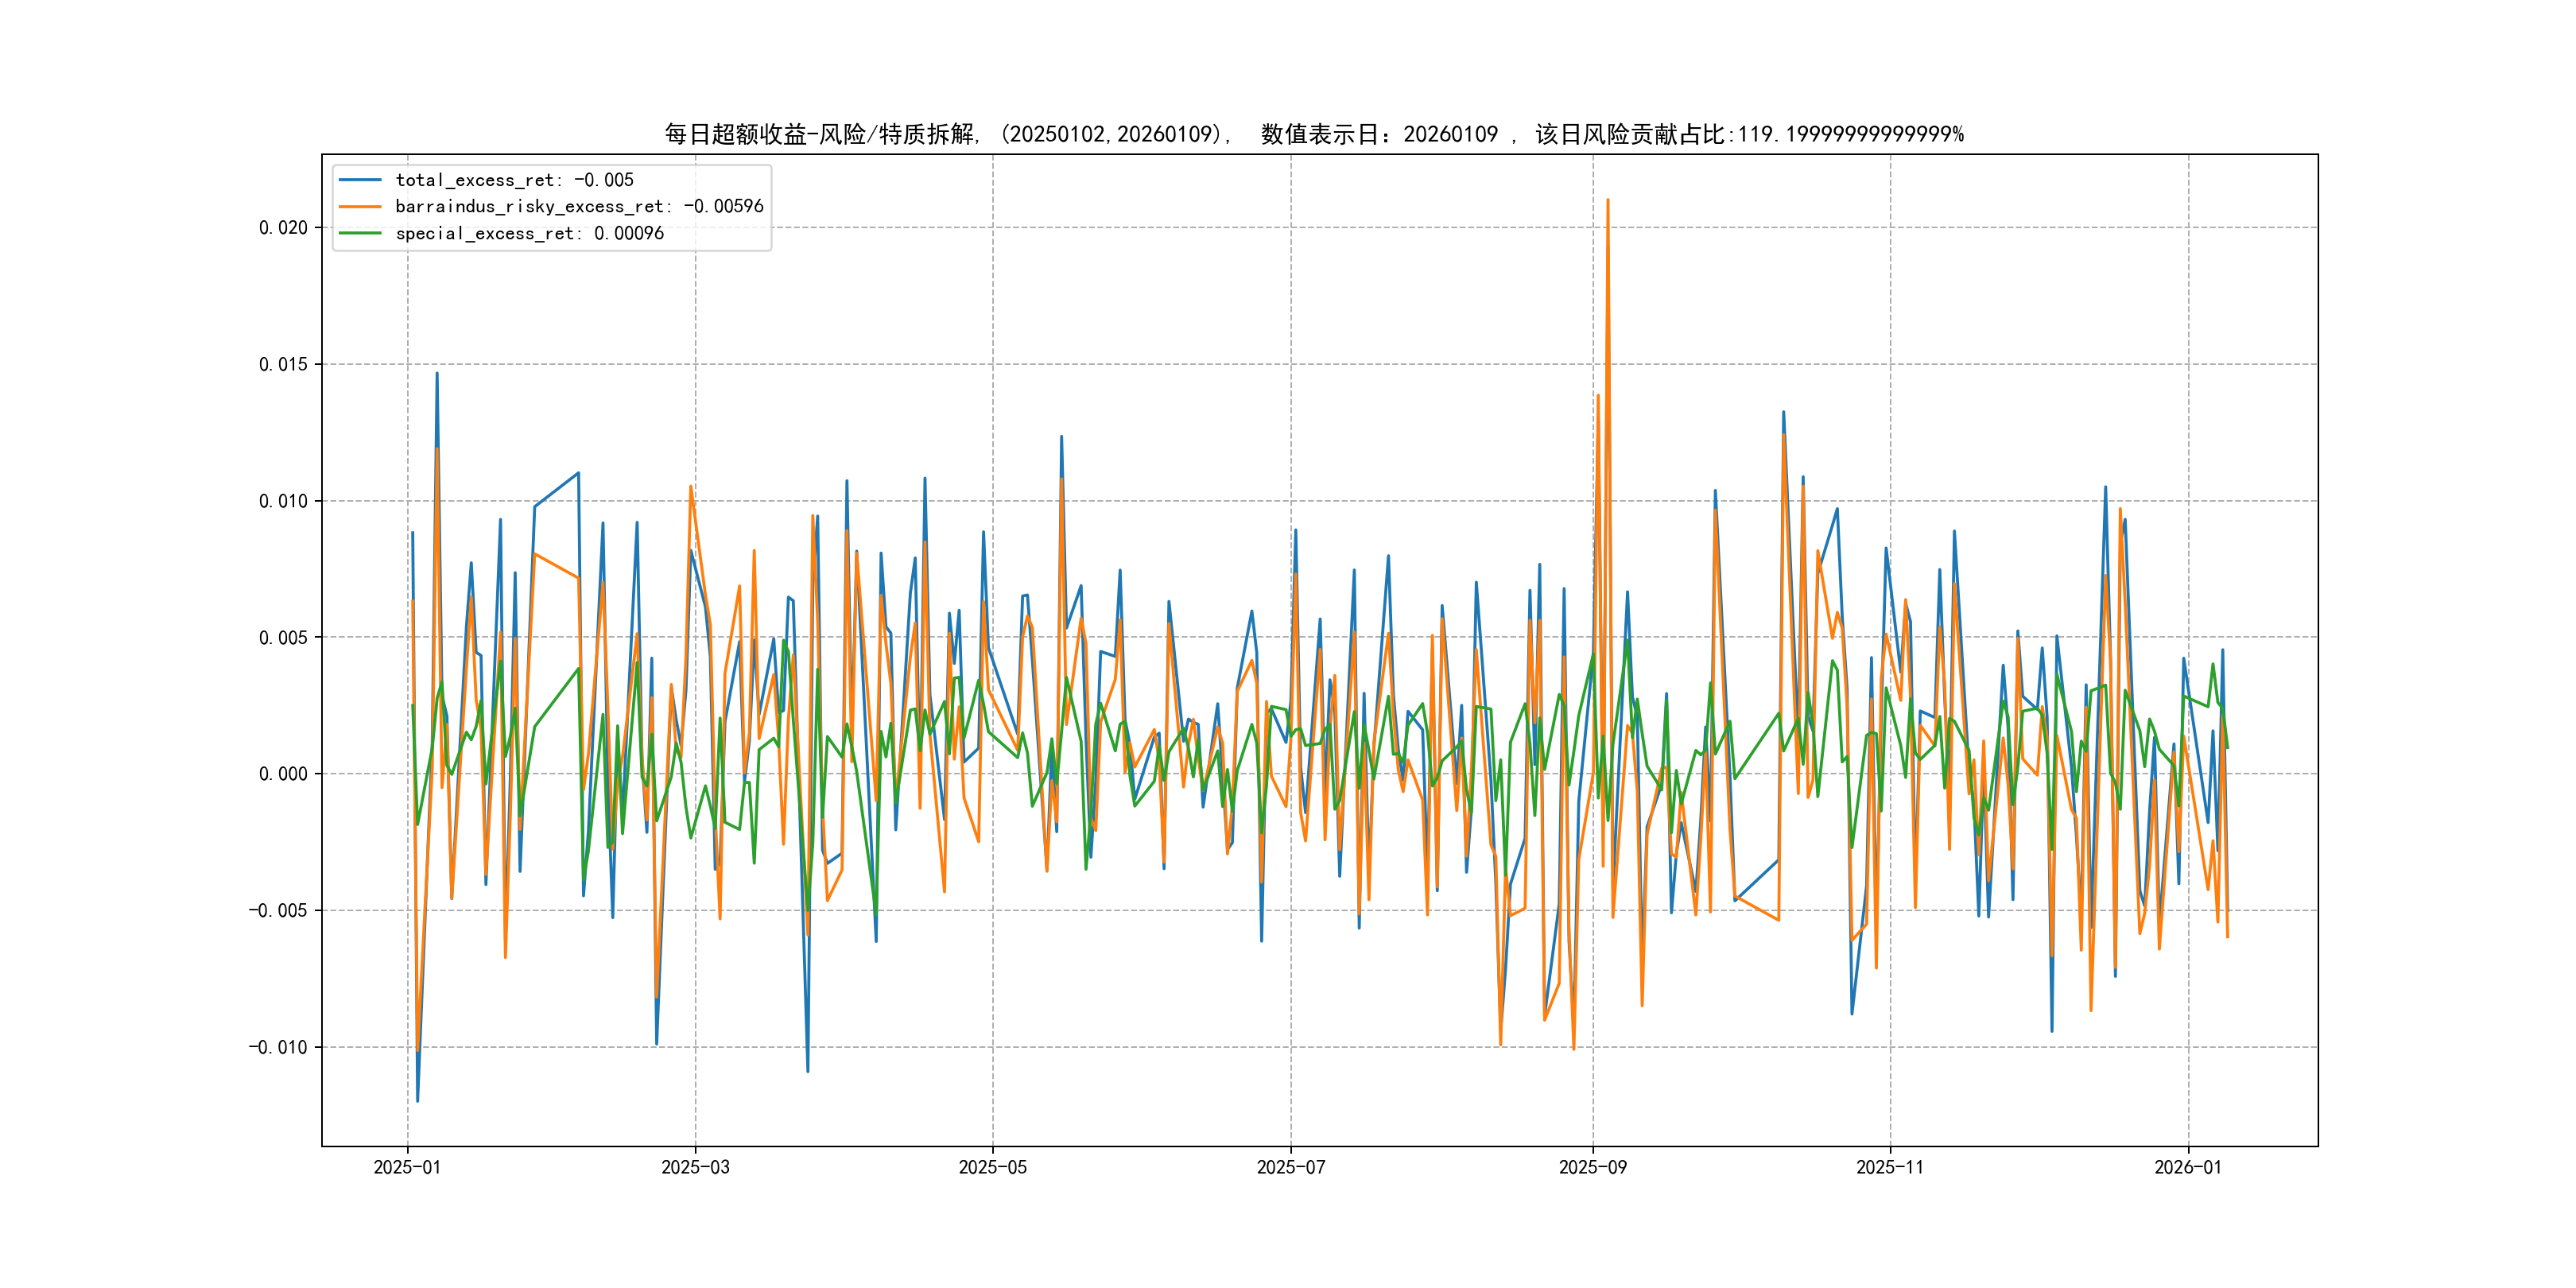
Task: Click the 0.000 y-axis tick label
Action: click(x=283, y=774)
